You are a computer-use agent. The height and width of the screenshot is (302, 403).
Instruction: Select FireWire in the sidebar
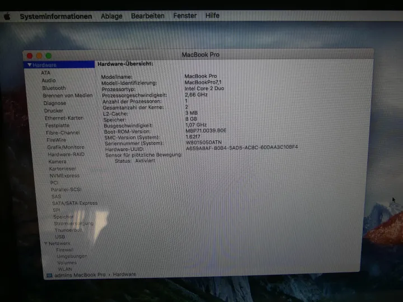coord(57,140)
